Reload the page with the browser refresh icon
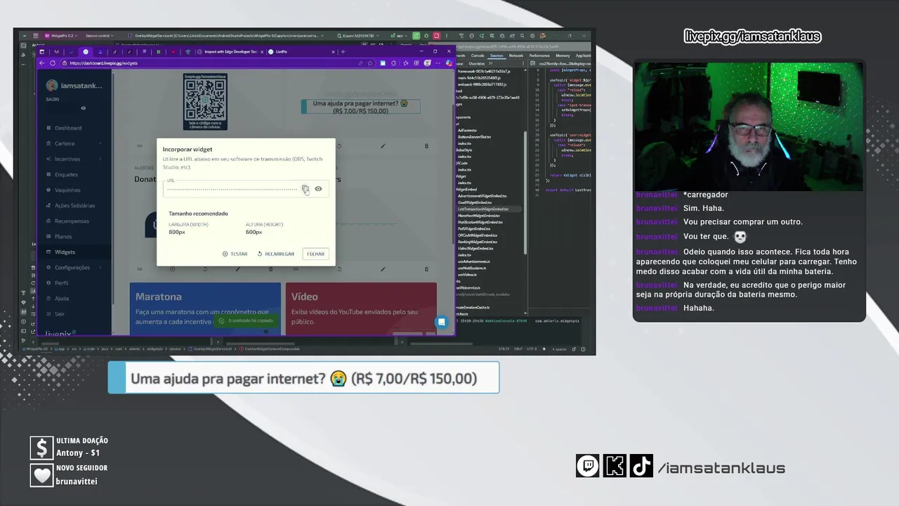Viewport: 899px width, 506px height. [x=53, y=63]
